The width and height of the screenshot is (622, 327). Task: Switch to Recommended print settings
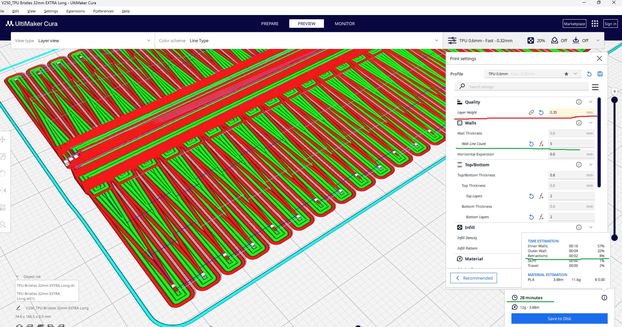[x=473, y=278]
